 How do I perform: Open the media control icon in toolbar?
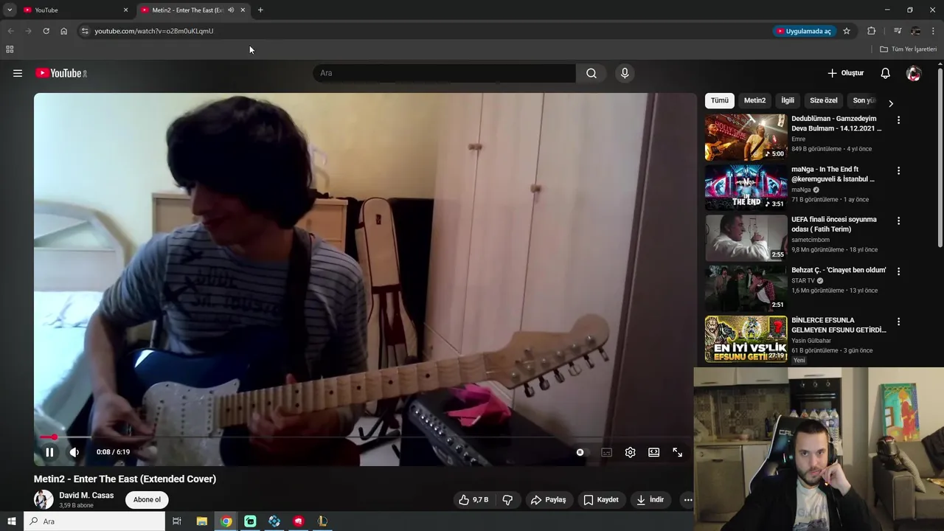(x=898, y=31)
